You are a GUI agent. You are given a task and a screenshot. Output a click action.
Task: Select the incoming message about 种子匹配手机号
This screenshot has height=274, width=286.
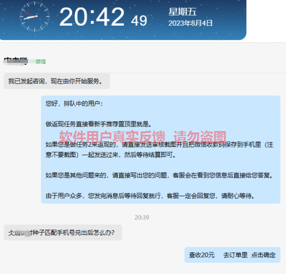(63, 232)
